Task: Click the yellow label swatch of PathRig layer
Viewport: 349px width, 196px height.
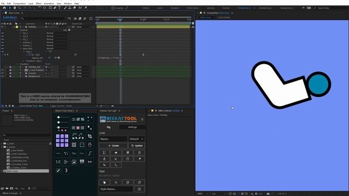Action: point(17,27)
